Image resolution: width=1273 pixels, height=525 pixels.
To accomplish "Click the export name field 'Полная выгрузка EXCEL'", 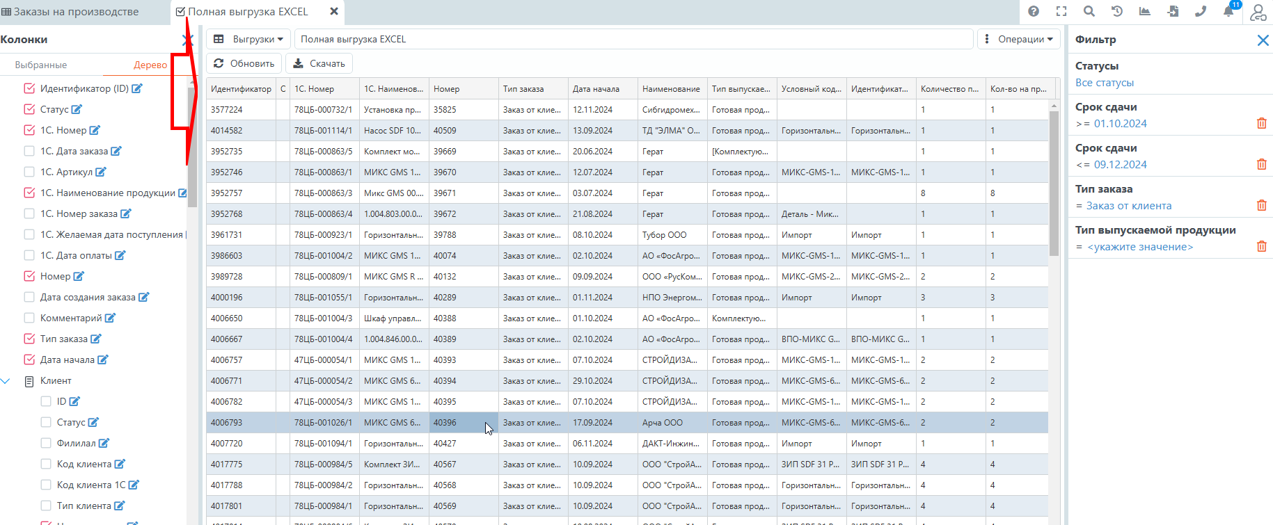I will pyautogui.click(x=633, y=39).
